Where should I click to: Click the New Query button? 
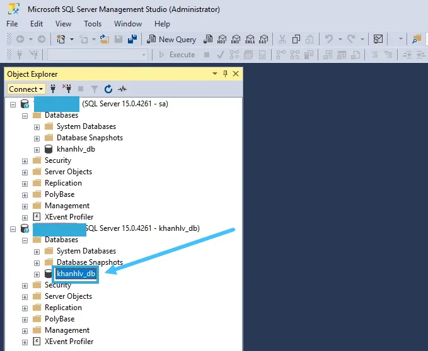click(x=171, y=40)
